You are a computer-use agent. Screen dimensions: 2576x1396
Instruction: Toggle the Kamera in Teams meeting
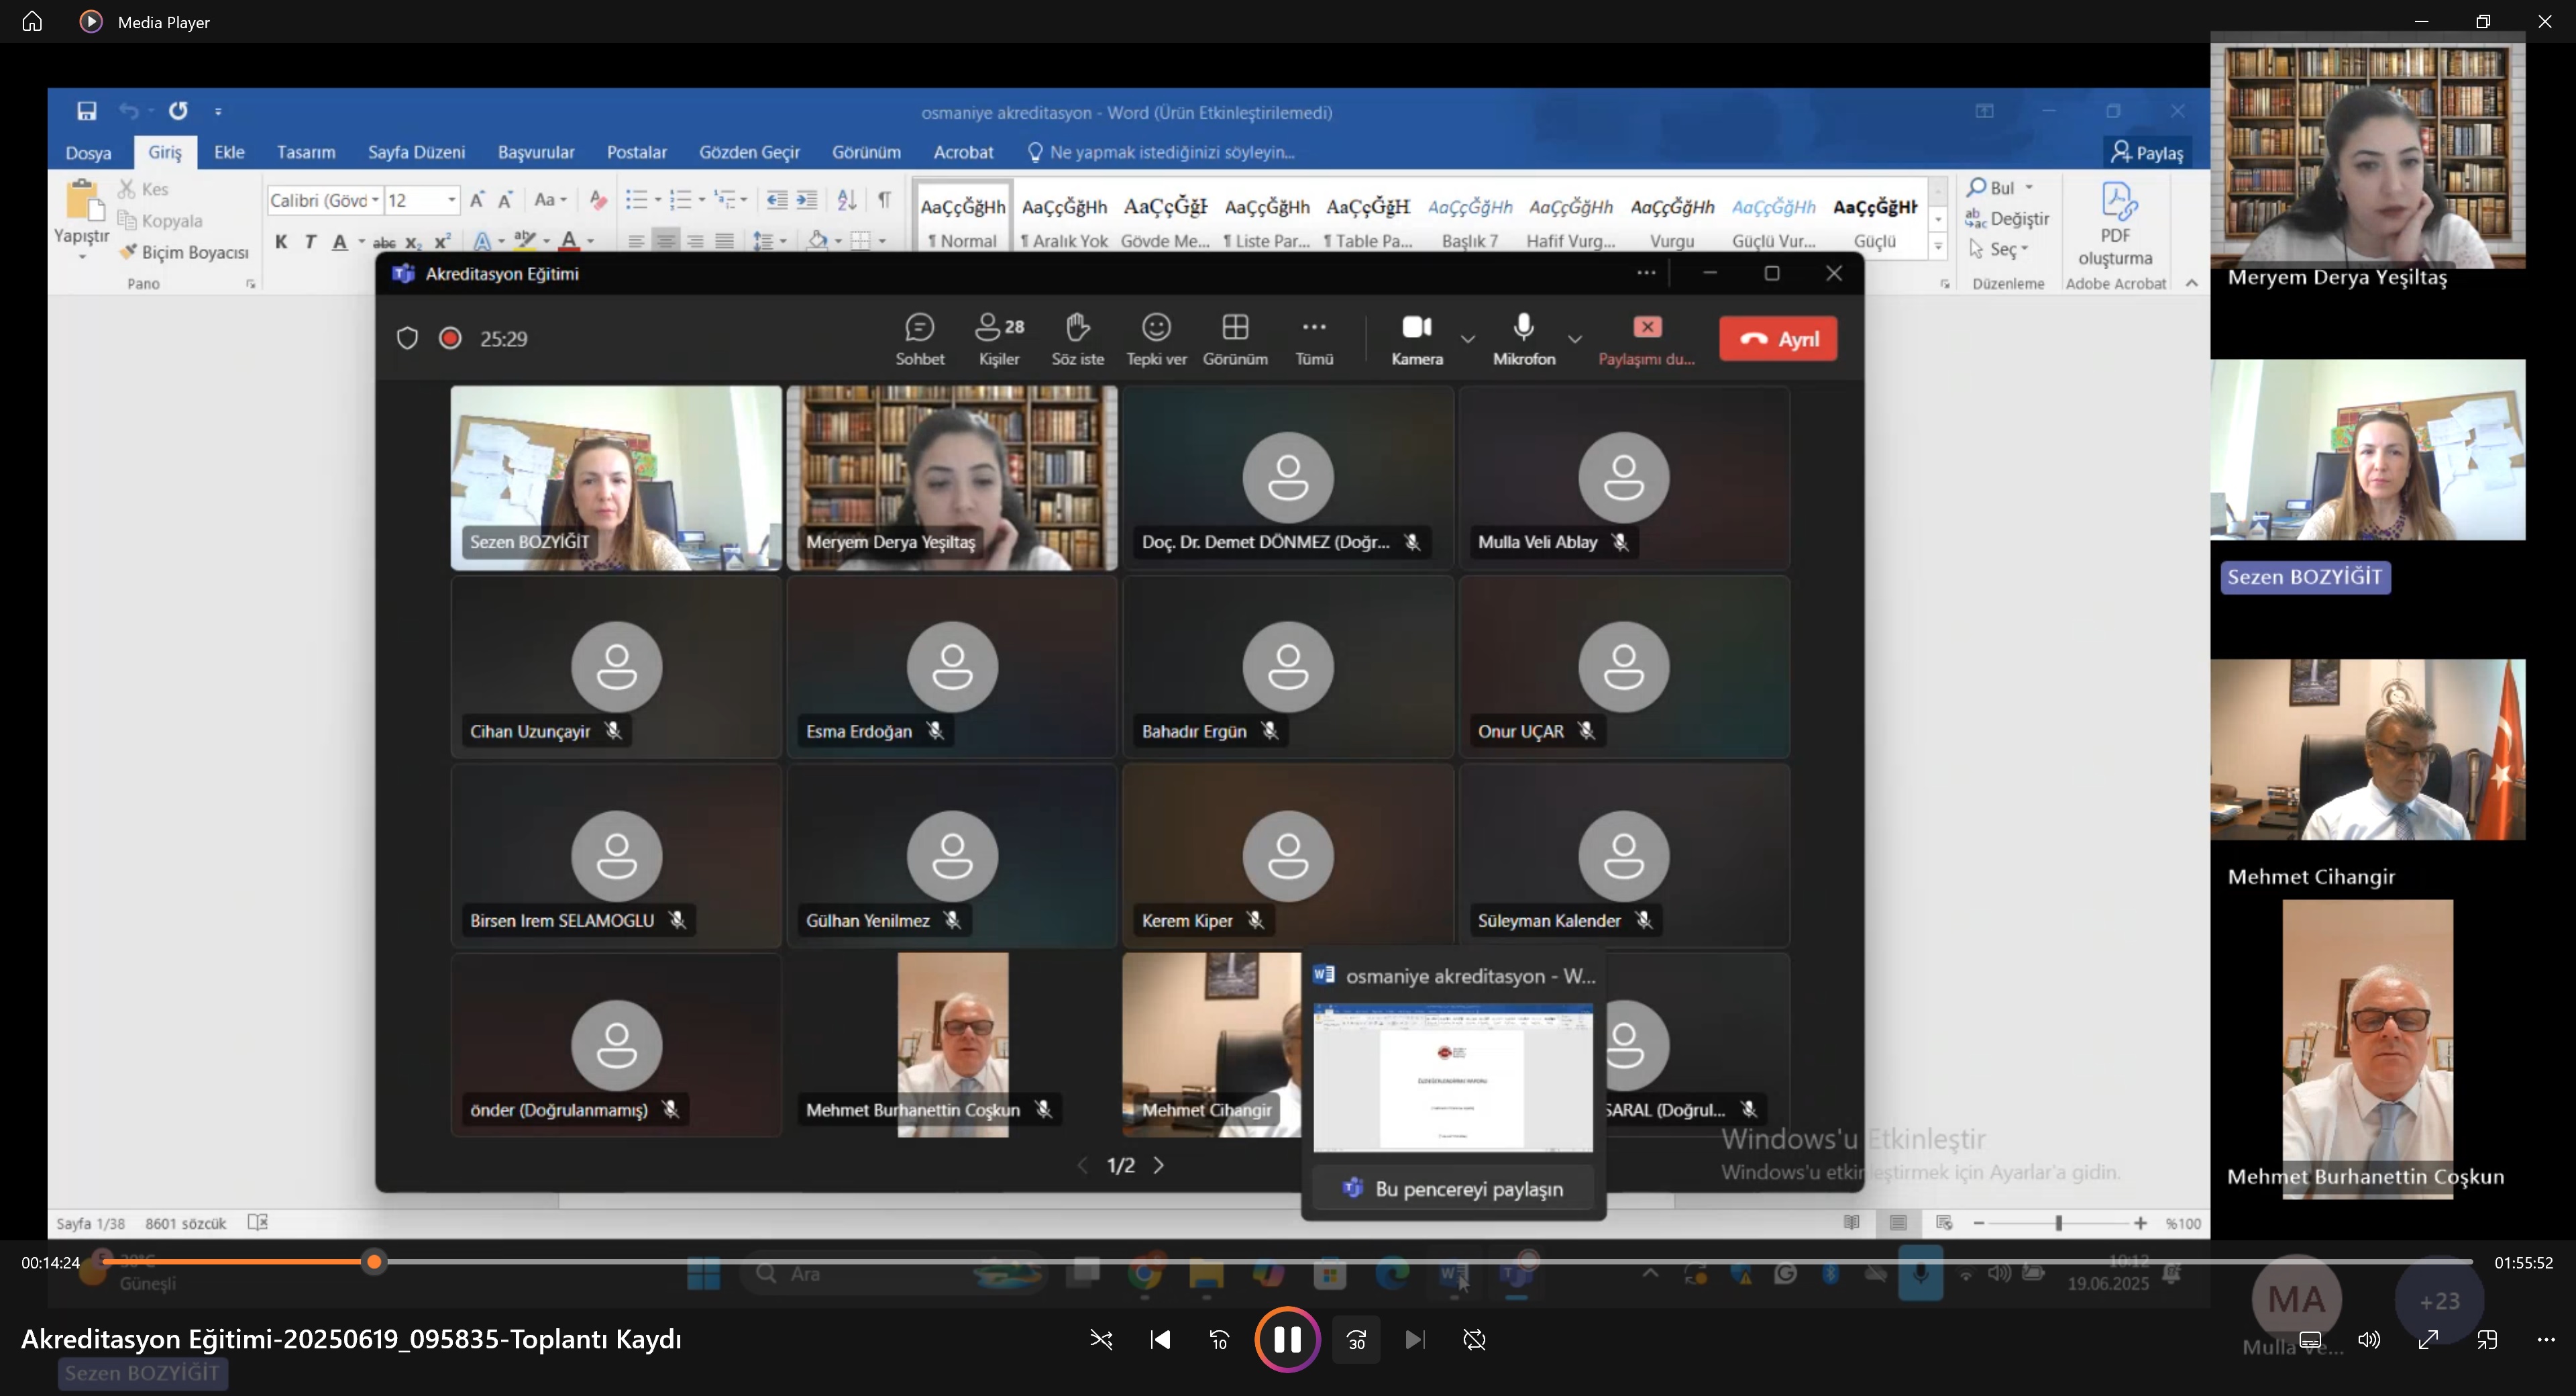pos(1417,339)
